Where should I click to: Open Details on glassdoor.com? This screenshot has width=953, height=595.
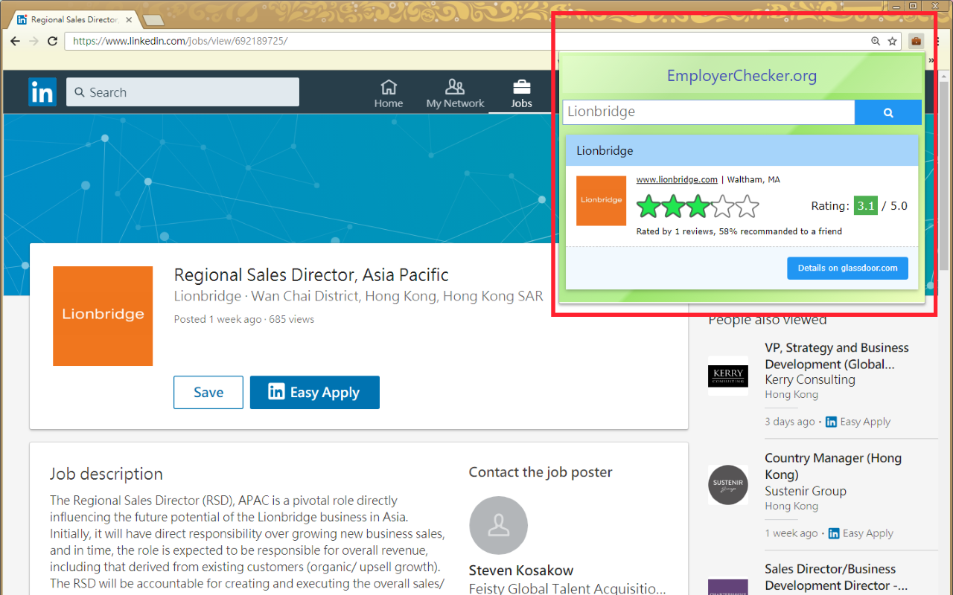[x=847, y=268]
